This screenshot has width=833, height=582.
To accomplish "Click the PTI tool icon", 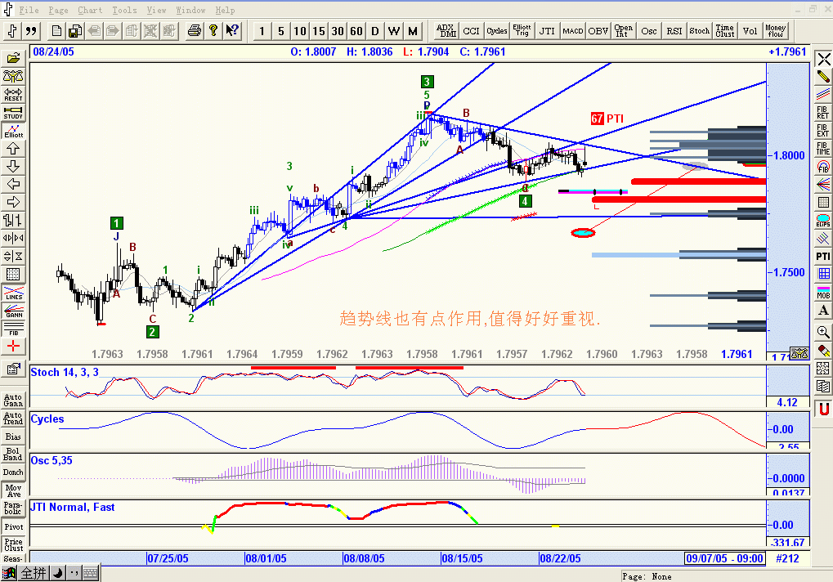I will tap(823, 257).
